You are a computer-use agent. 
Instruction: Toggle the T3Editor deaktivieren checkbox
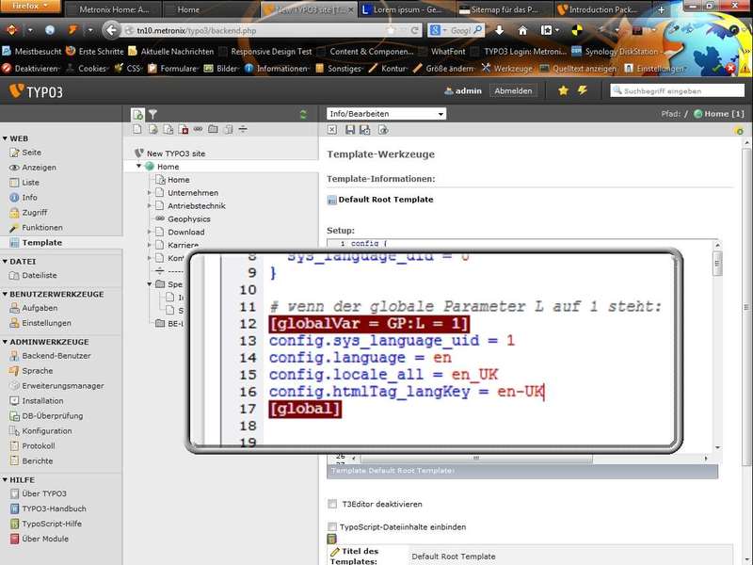[x=333, y=504]
